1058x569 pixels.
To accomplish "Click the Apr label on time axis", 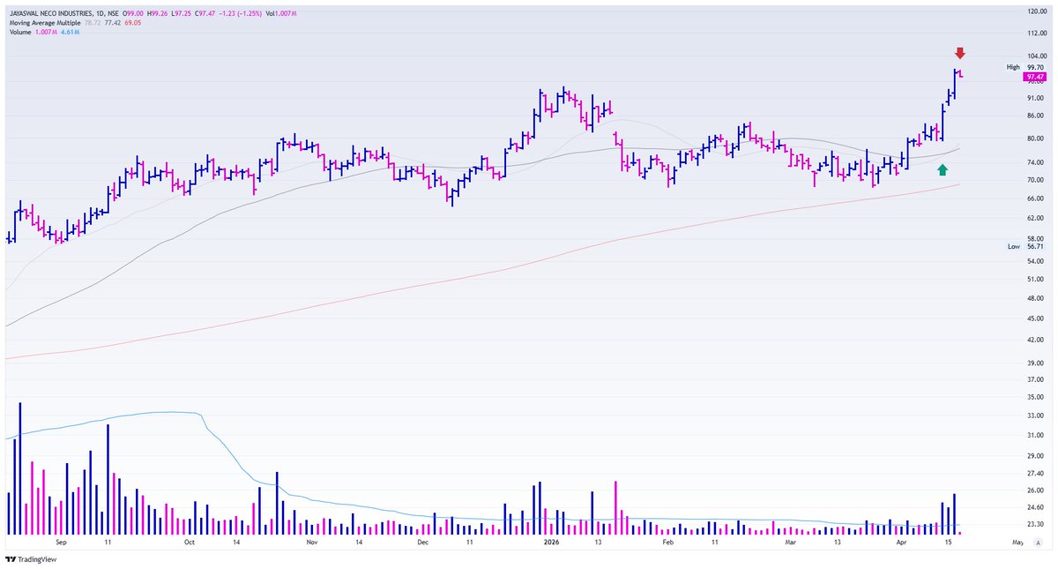I will (901, 543).
